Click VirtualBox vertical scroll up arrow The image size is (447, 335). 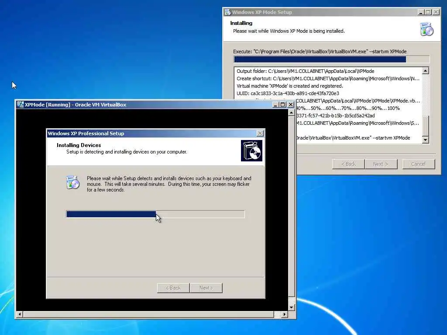pyautogui.click(x=291, y=113)
